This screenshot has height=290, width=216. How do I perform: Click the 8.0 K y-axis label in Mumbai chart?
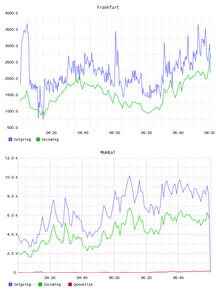(12, 196)
